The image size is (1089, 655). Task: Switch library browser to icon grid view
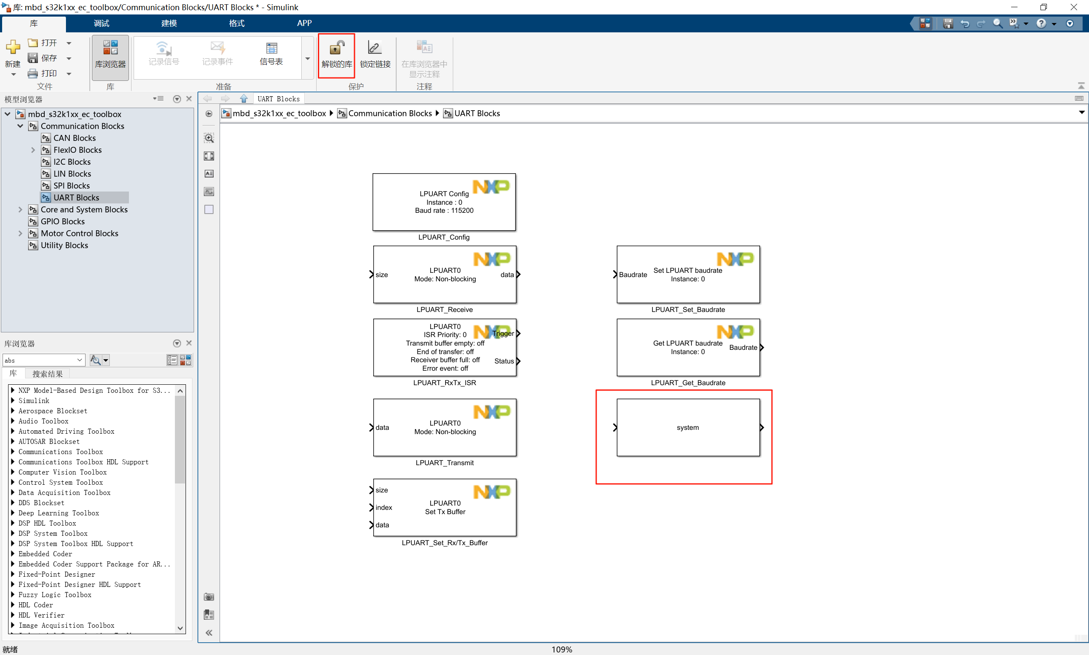click(185, 360)
